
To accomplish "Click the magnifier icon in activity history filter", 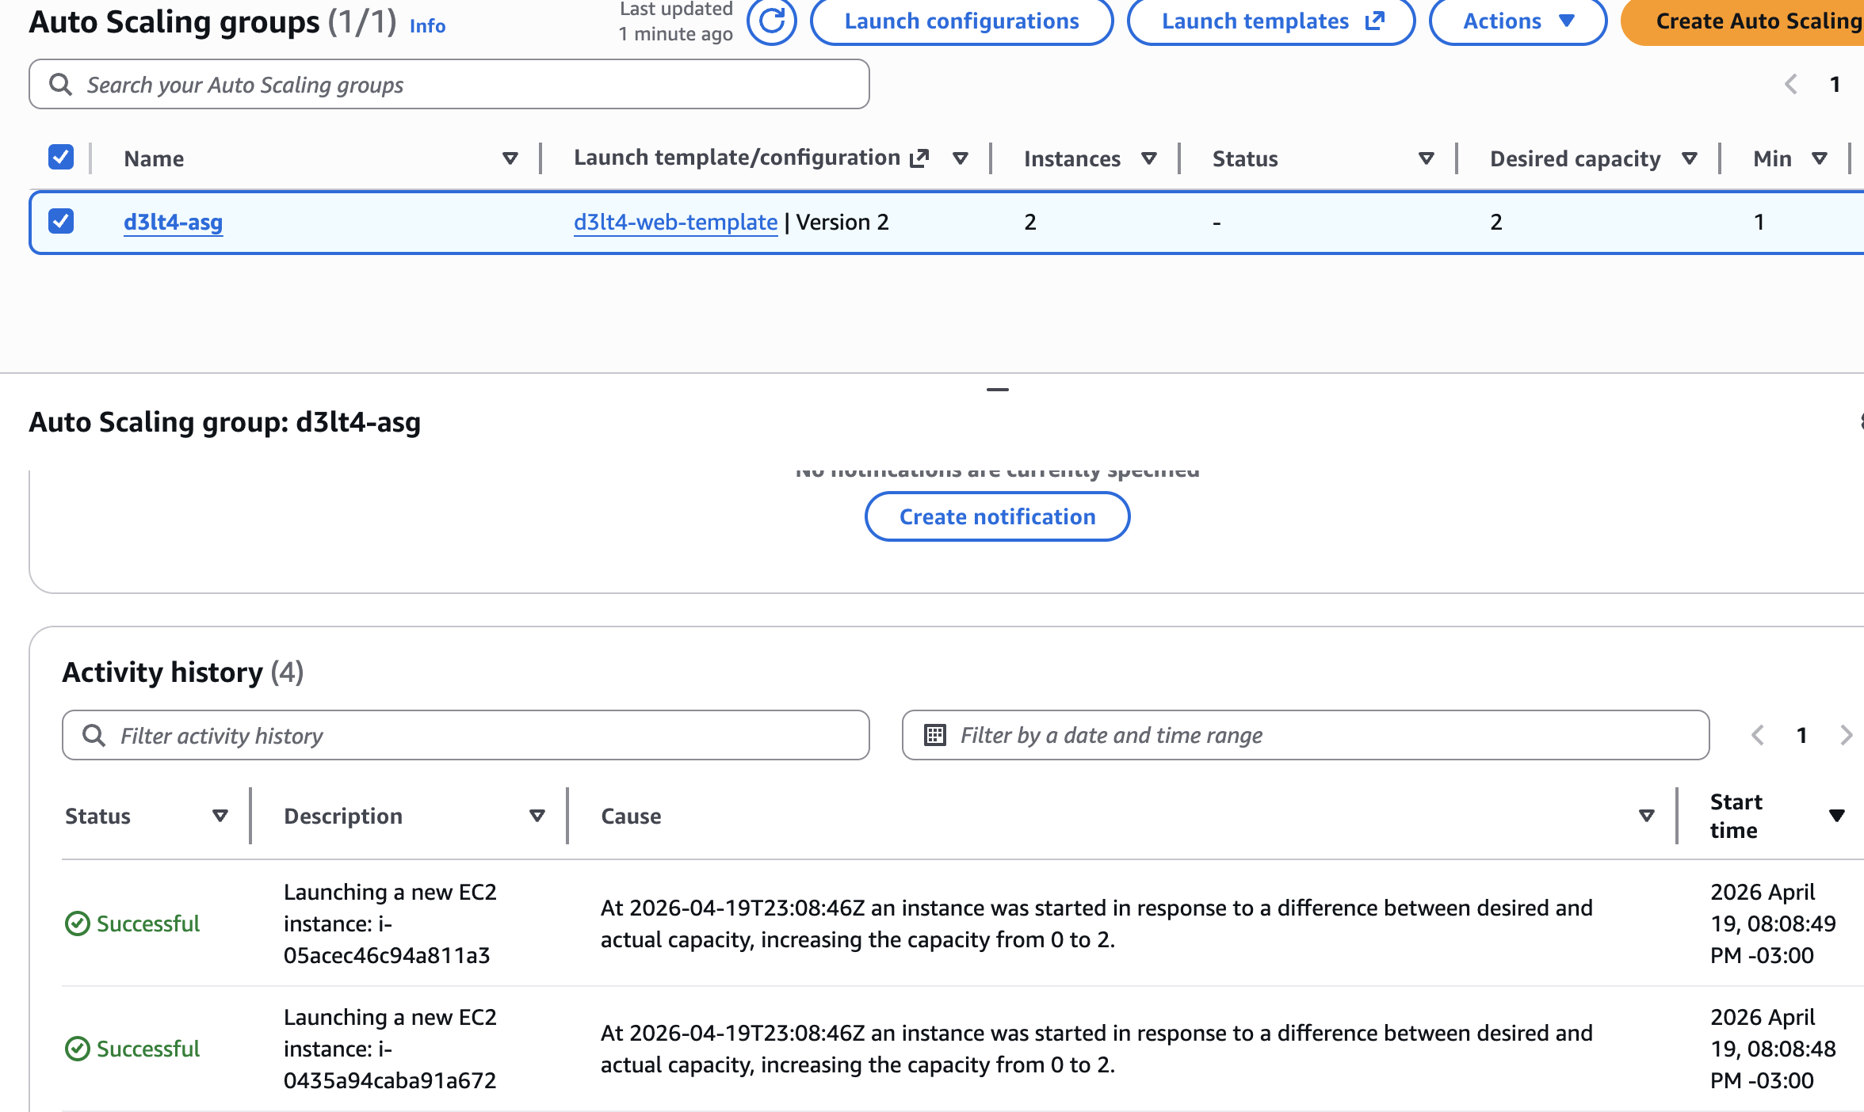I will [94, 735].
